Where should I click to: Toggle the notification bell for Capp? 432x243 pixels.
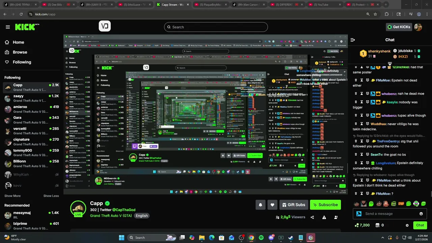tap(261, 205)
